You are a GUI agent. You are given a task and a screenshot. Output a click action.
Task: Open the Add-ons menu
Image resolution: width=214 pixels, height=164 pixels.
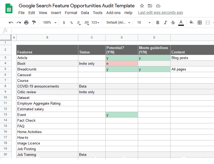point(114,13)
